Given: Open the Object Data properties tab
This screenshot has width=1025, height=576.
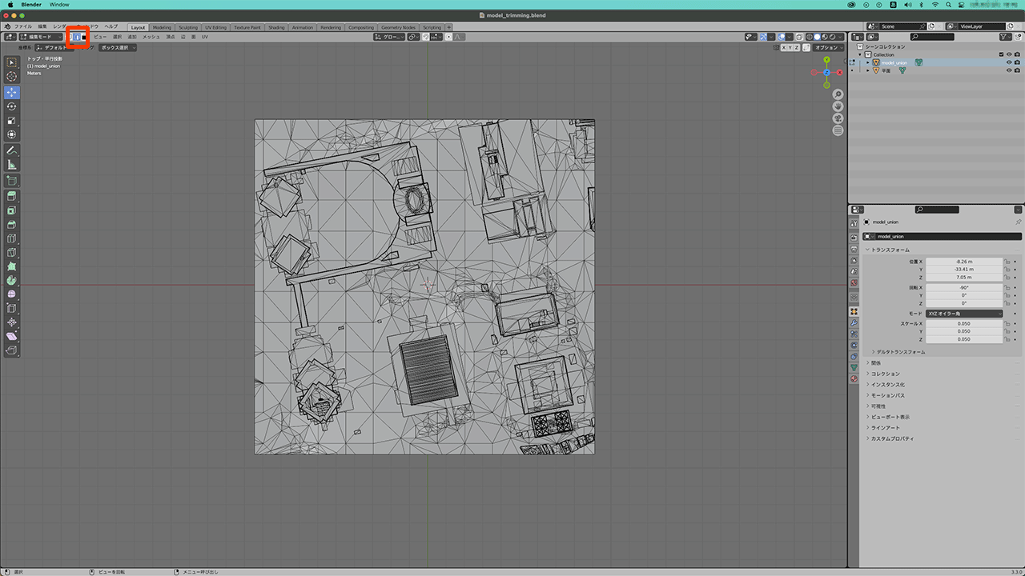Looking at the screenshot, I should point(854,367).
